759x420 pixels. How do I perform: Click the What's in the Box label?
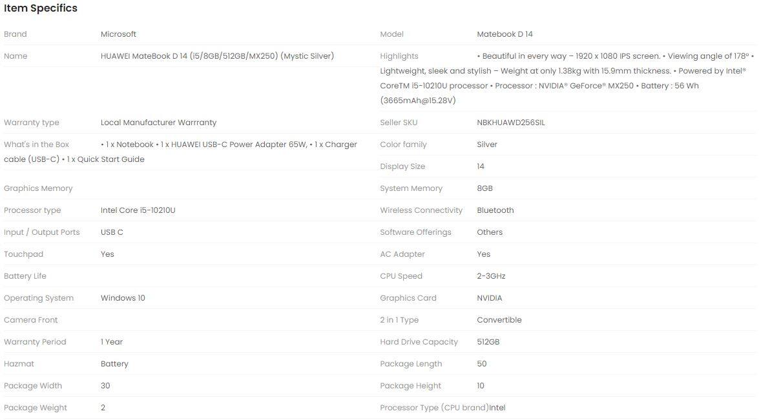tap(36, 145)
